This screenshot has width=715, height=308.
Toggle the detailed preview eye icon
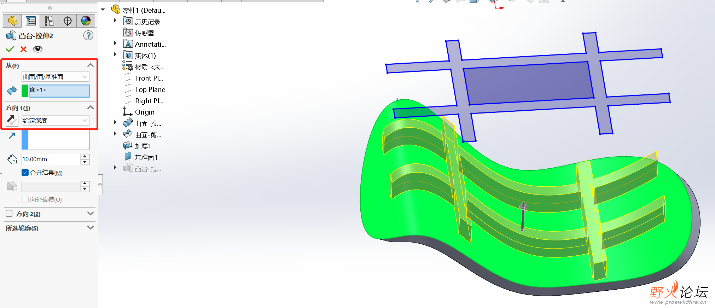click(37, 49)
